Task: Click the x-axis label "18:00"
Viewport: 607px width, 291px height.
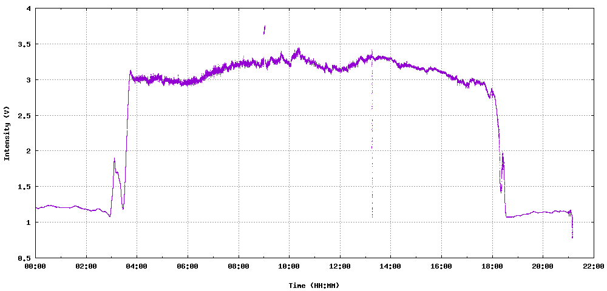Action: pyautogui.click(x=492, y=267)
